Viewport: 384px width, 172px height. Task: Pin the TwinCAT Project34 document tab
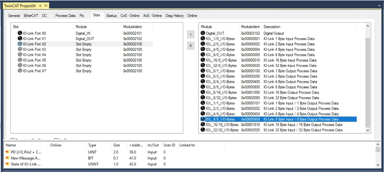click(40, 6)
